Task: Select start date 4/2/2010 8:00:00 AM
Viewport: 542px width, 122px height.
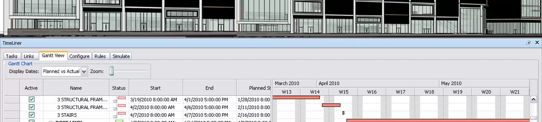Action: 152,107
